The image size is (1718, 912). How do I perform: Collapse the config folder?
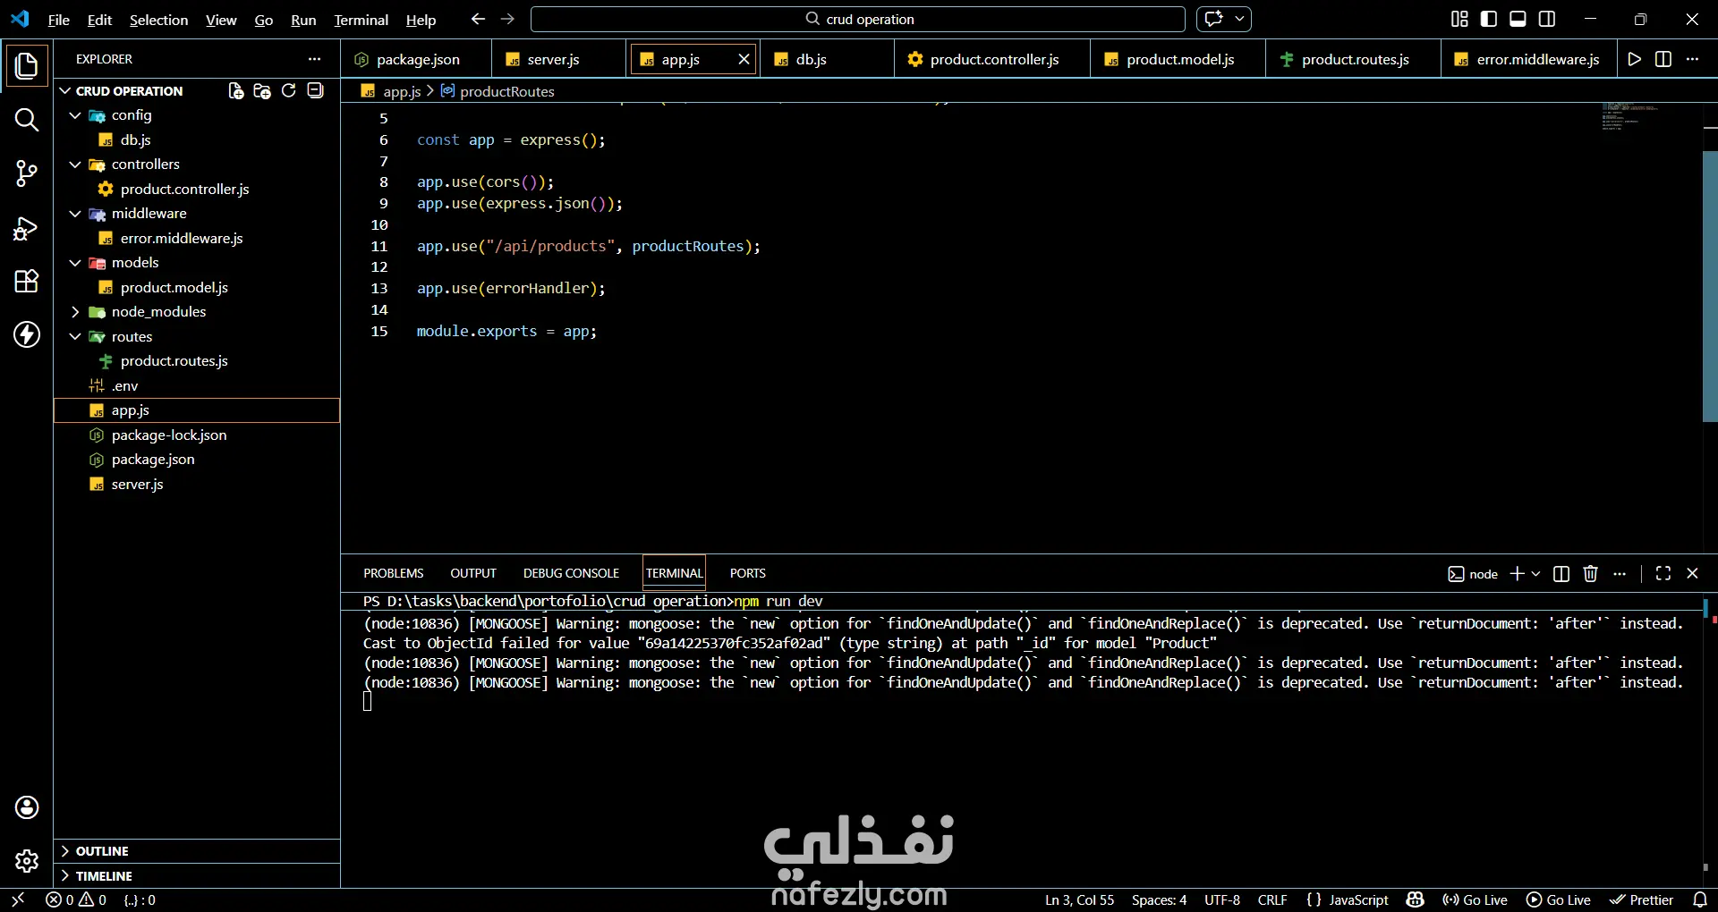(75, 115)
